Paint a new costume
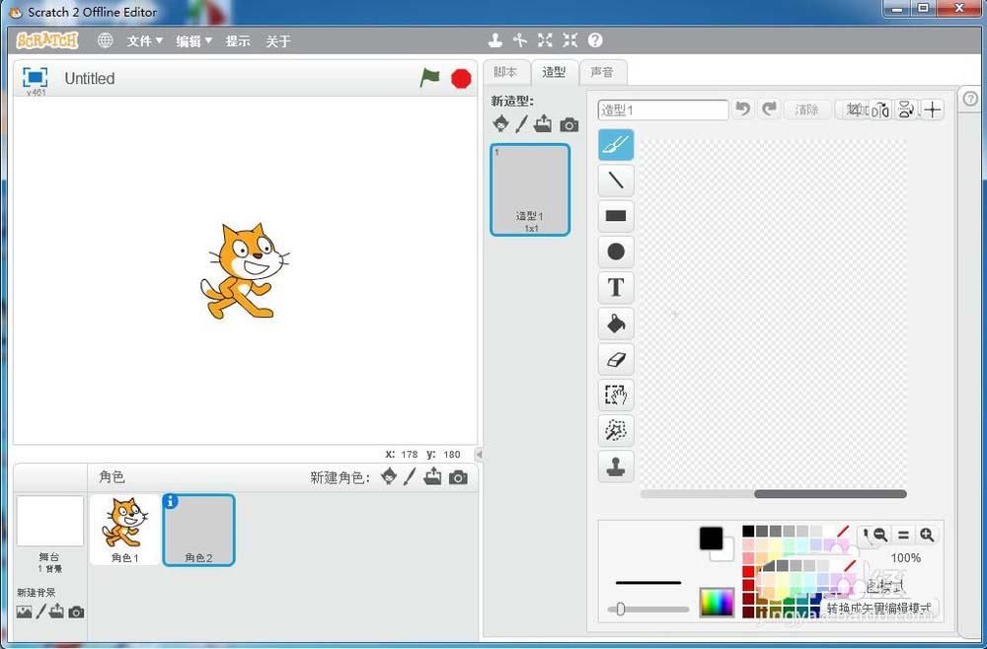This screenshot has height=649, width=987. 521,124
